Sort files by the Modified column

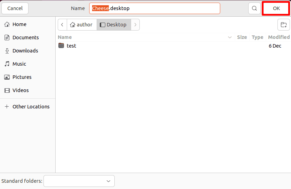coord(279,37)
